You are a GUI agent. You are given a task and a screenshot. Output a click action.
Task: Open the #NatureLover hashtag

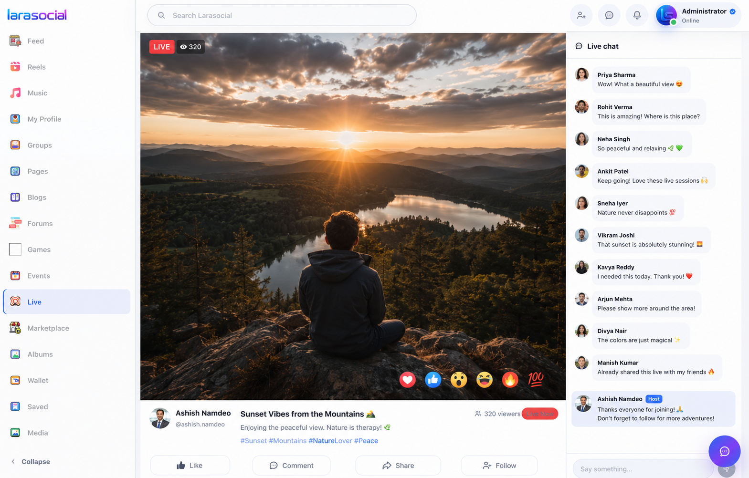tap(330, 441)
